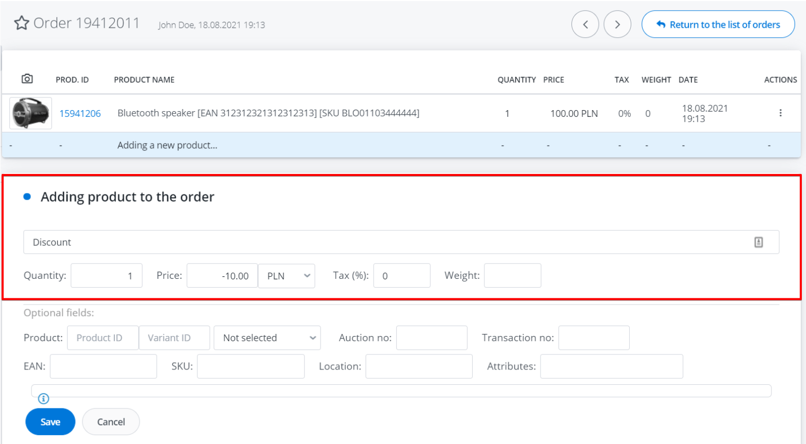Click the Quantity input field
806x444 pixels.
(x=107, y=276)
